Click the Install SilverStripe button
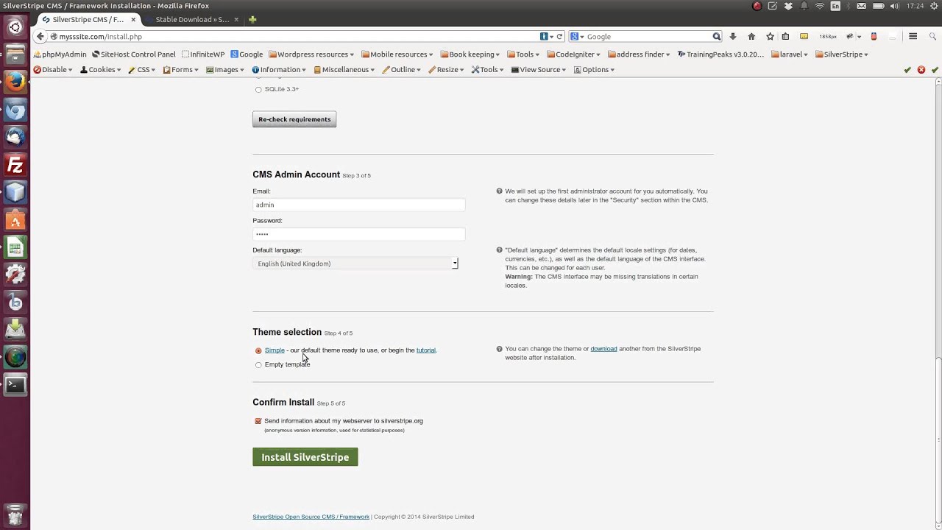This screenshot has width=942, height=530. click(305, 457)
